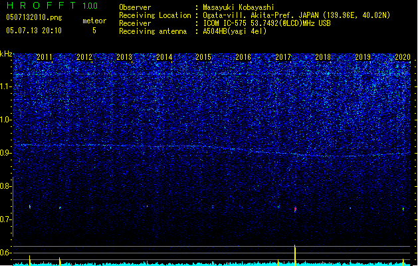
Task: Click the timestamp 05.07.13 20:10
Action: click(34, 31)
